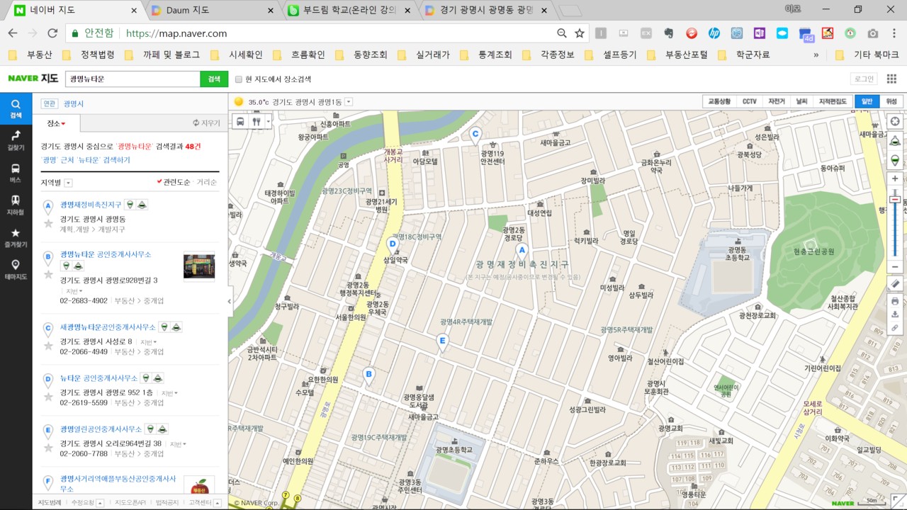Click the green 검색 search button
The height and width of the screenshot is (510, 907).
214,79
